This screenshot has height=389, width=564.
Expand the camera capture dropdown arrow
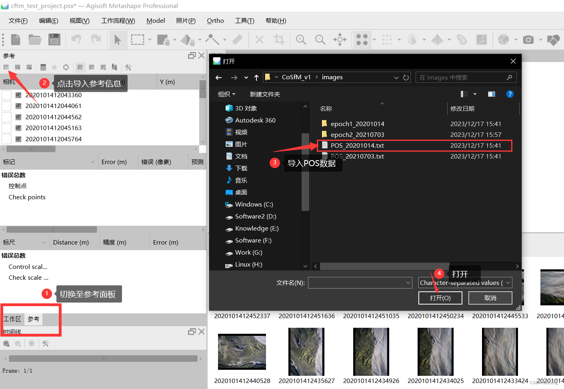[x=541, y=40]
